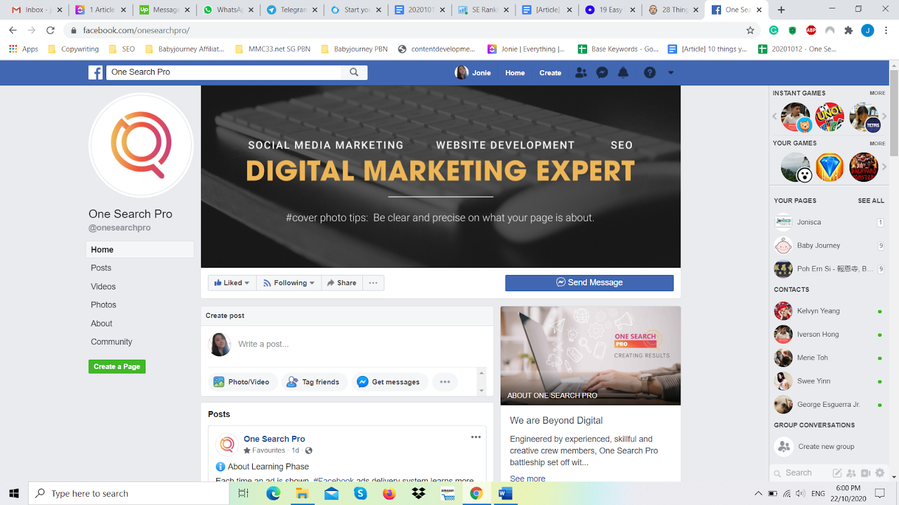Click the Create a Page button

pos(117,366)
